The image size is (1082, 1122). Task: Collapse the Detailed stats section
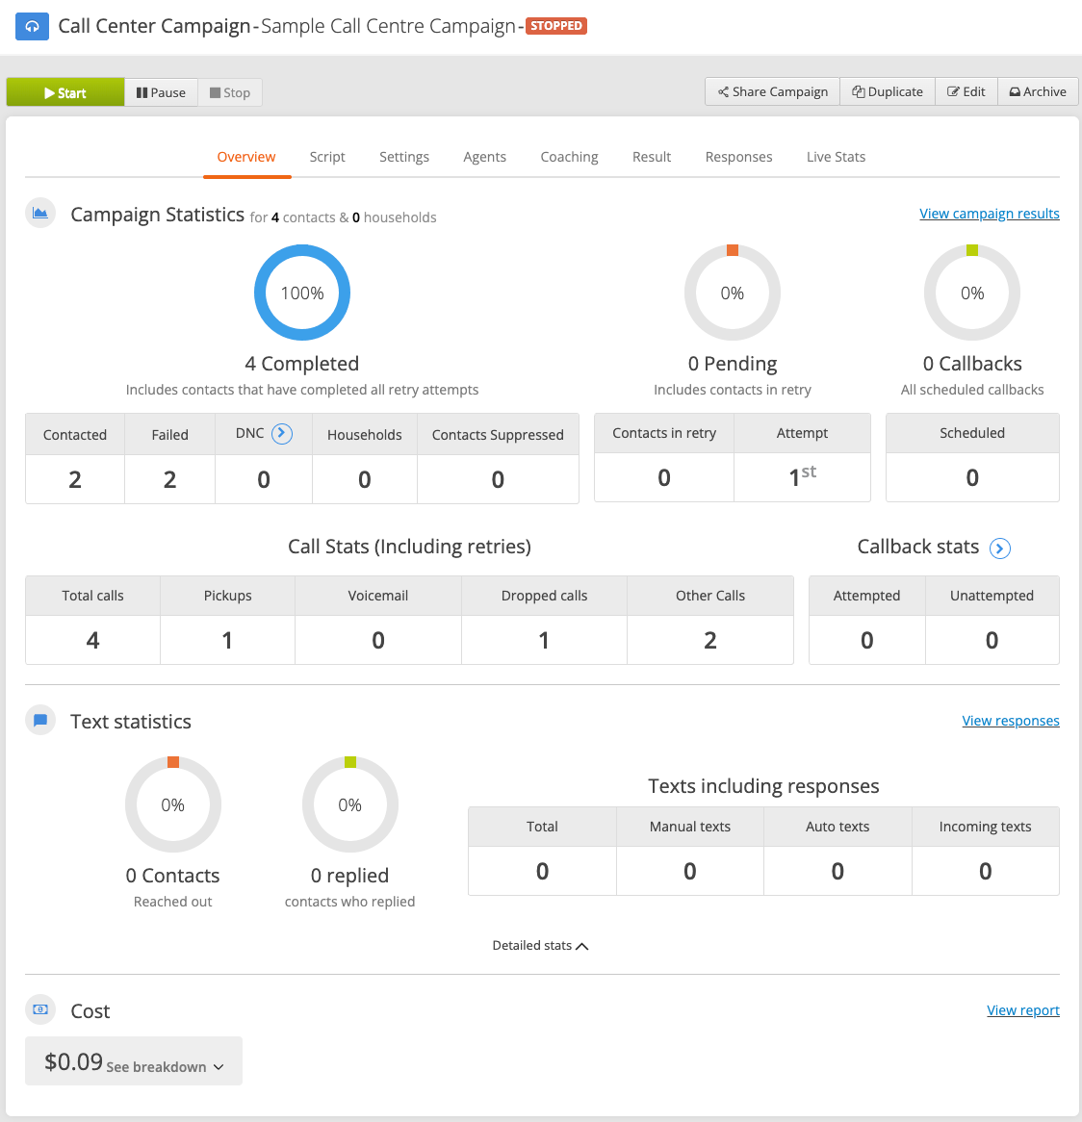pos(540,945)
